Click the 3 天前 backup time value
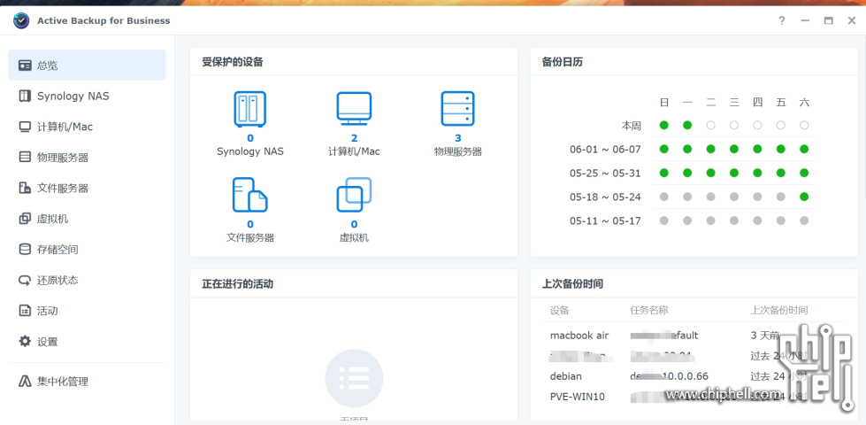 765,336
